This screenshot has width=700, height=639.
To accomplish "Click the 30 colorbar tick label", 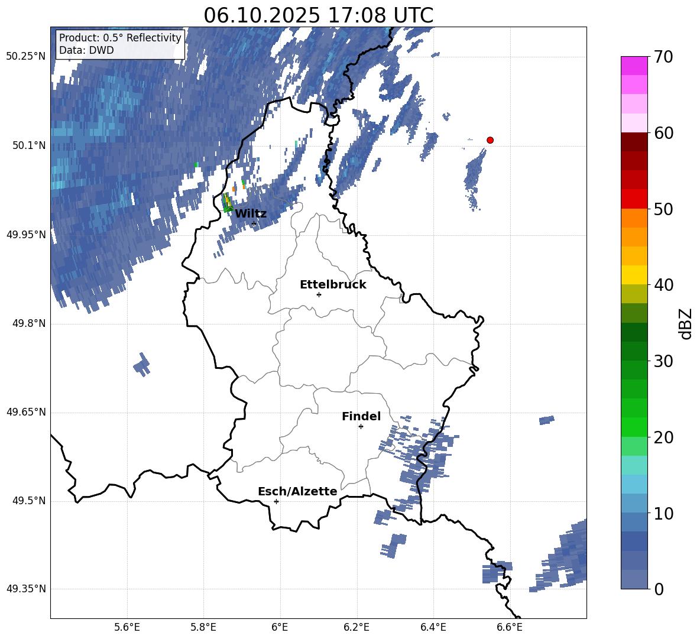I will (x=663, y=361).
